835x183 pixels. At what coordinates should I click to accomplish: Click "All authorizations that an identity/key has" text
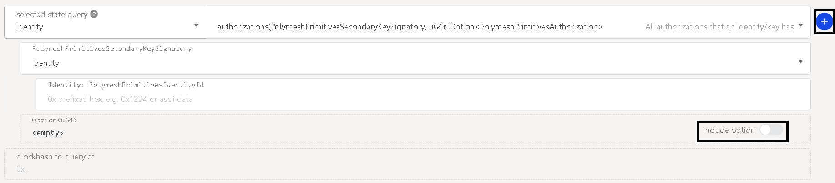coord(719,27)
